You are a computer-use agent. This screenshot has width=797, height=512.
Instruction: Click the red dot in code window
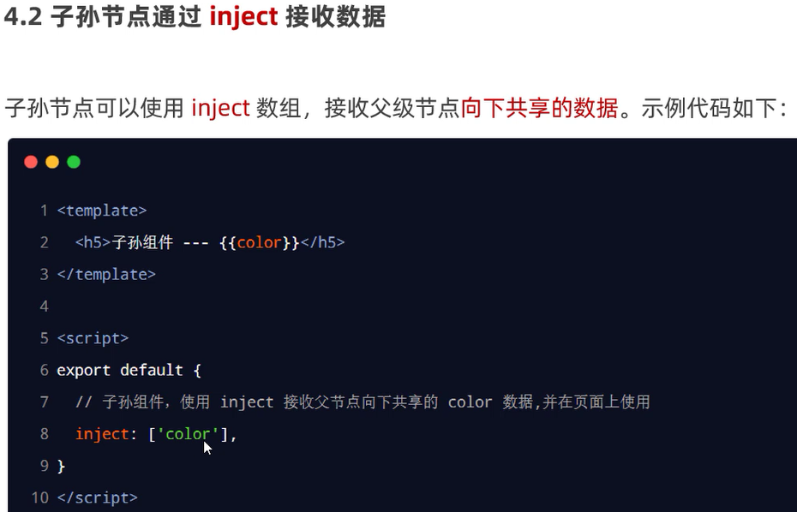(31, 162)
